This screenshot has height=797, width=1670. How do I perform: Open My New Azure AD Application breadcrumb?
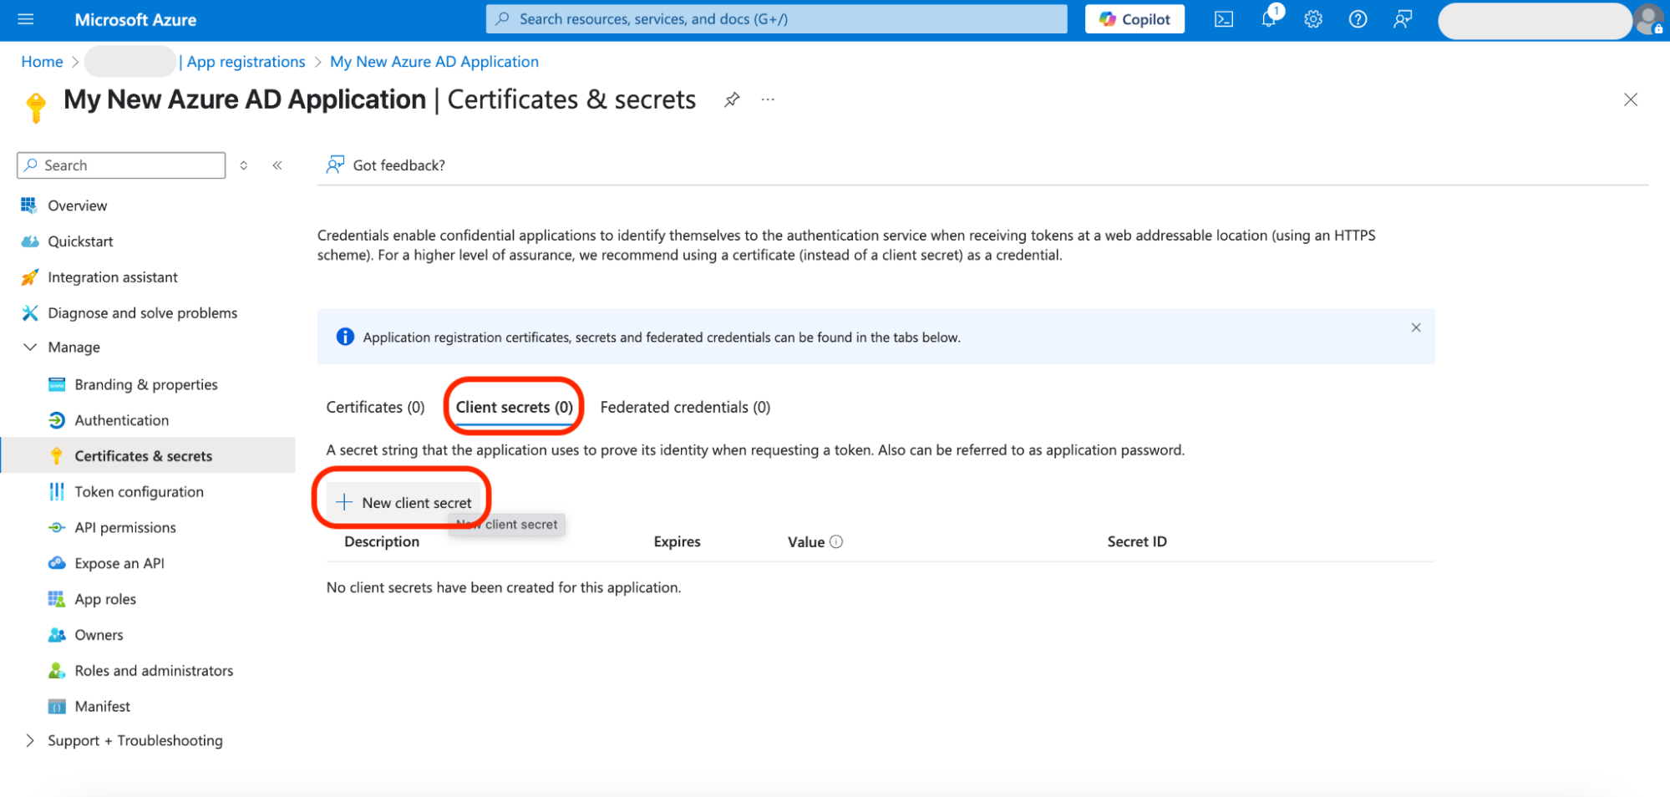pyautogui.click(x=434, y=62)
